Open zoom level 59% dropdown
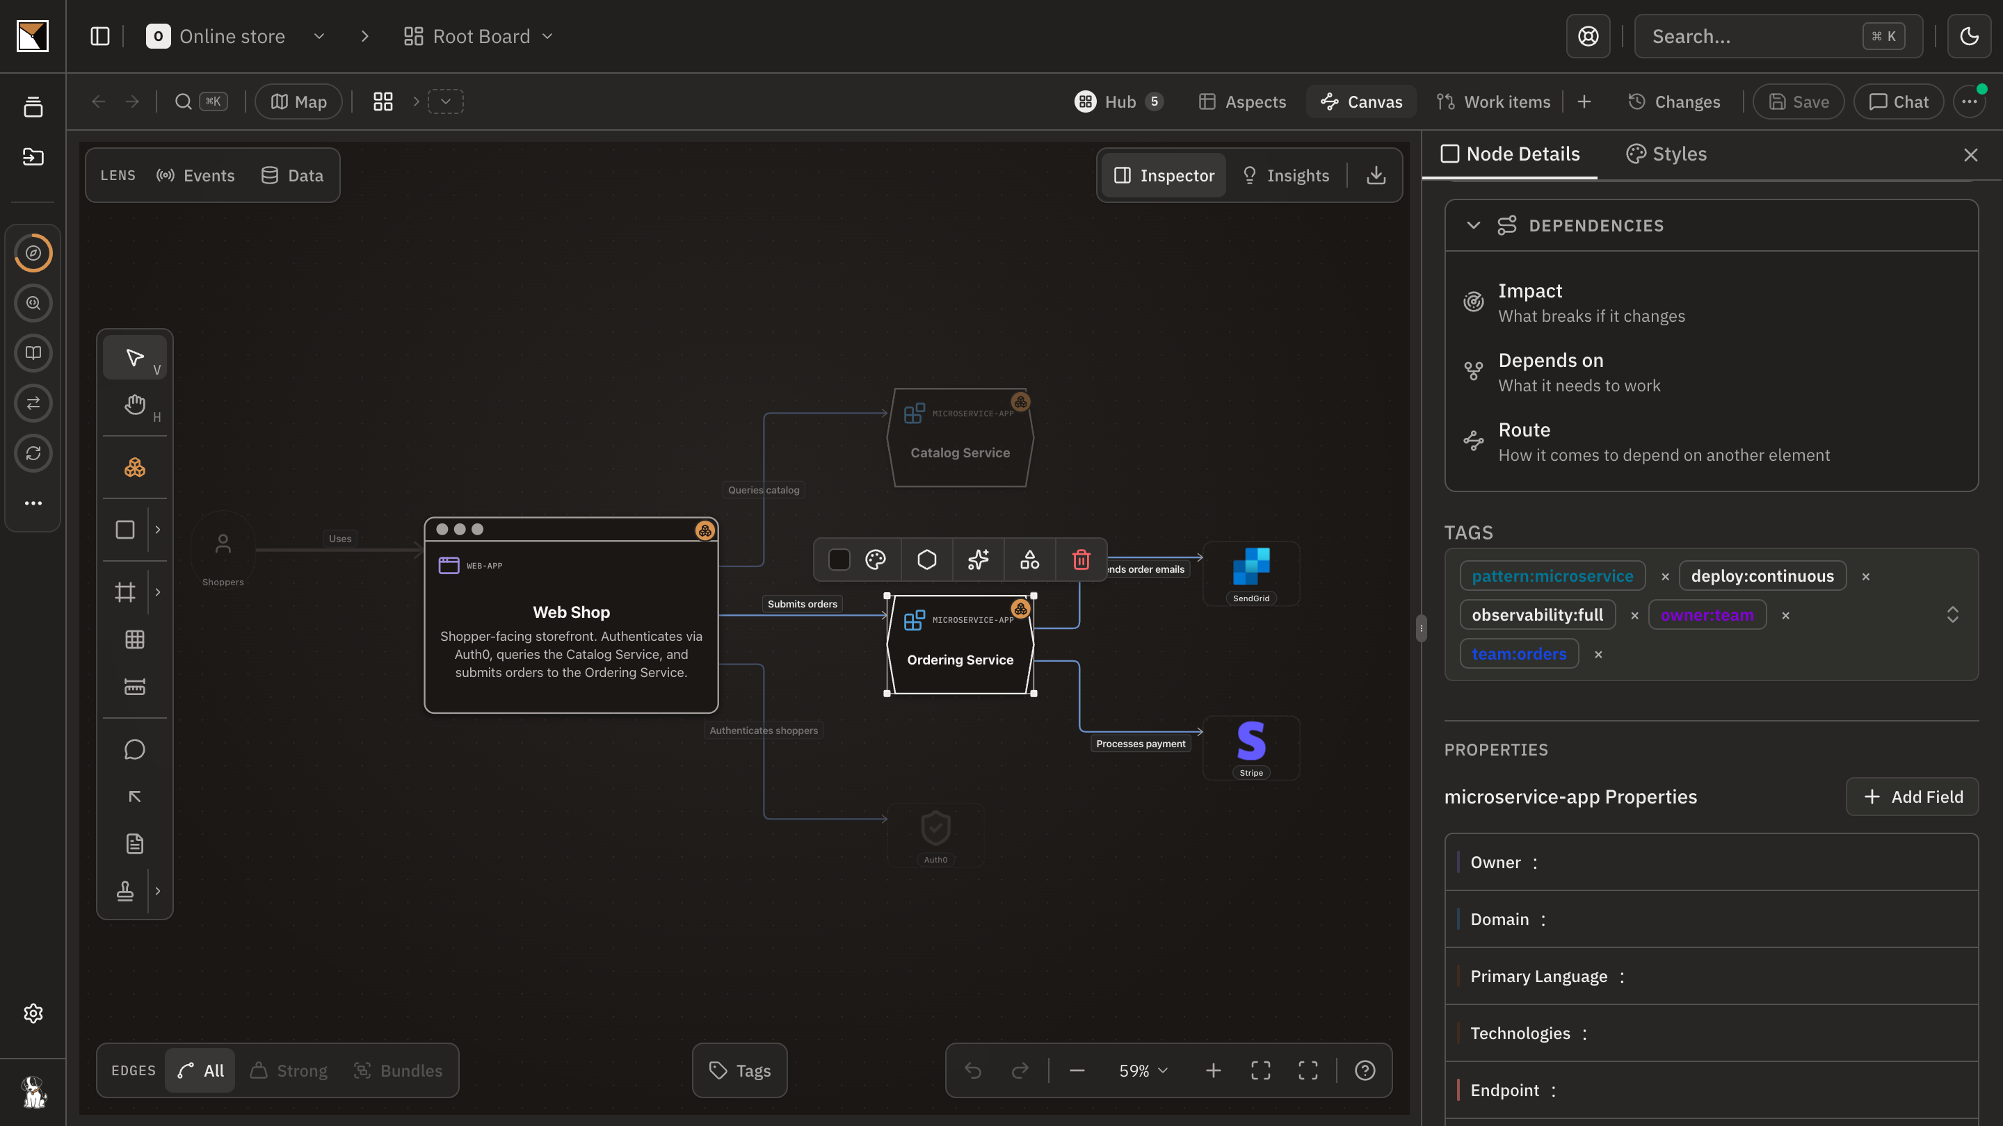 (x=1144, y=1070)
